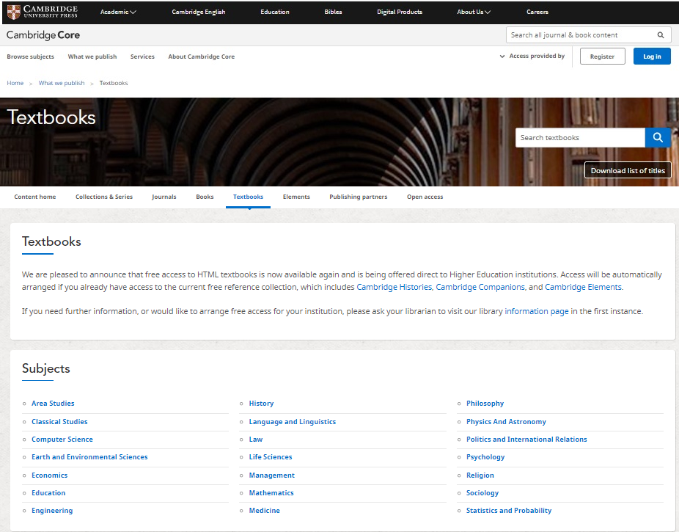Select the Journals tab

[x=164, y=197]
